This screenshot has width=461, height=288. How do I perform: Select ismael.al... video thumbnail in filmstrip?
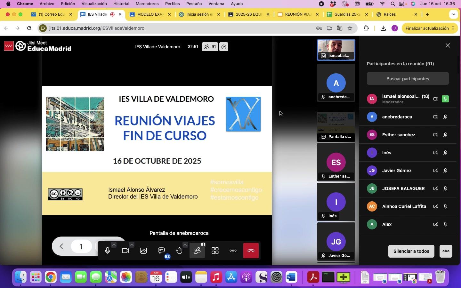point(336,50)
